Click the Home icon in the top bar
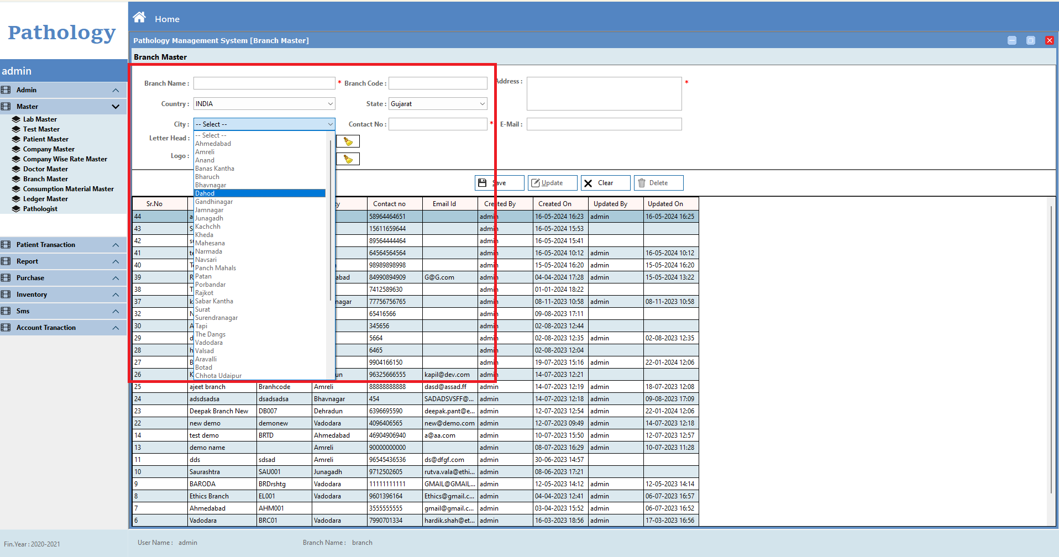Viewport: 1059px width, 557px height. [x=139, y=18]
